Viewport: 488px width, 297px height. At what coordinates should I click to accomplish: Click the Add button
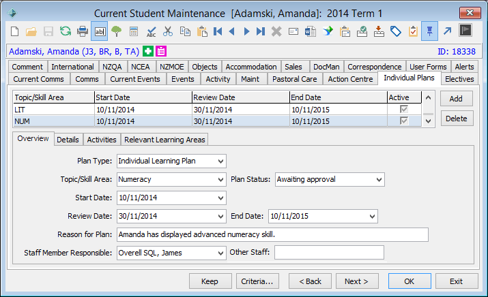coord(456,99)
